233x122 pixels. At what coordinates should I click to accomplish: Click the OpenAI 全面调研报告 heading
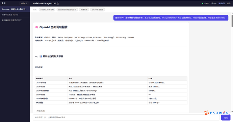point(53,27)
